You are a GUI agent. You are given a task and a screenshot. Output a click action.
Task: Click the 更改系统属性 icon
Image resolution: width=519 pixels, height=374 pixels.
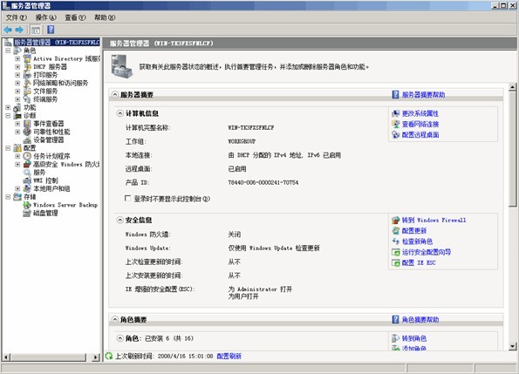[395, 113]
